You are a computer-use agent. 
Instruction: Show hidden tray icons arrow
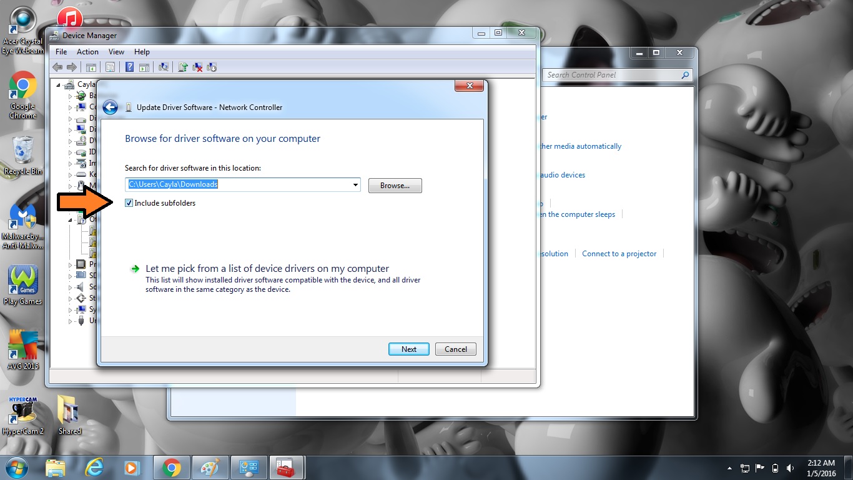click(729, 468)
